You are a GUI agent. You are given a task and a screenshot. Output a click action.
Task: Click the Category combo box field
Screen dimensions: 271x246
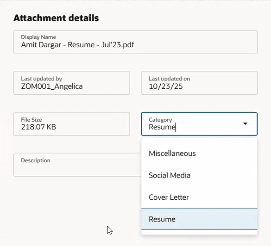199,124
